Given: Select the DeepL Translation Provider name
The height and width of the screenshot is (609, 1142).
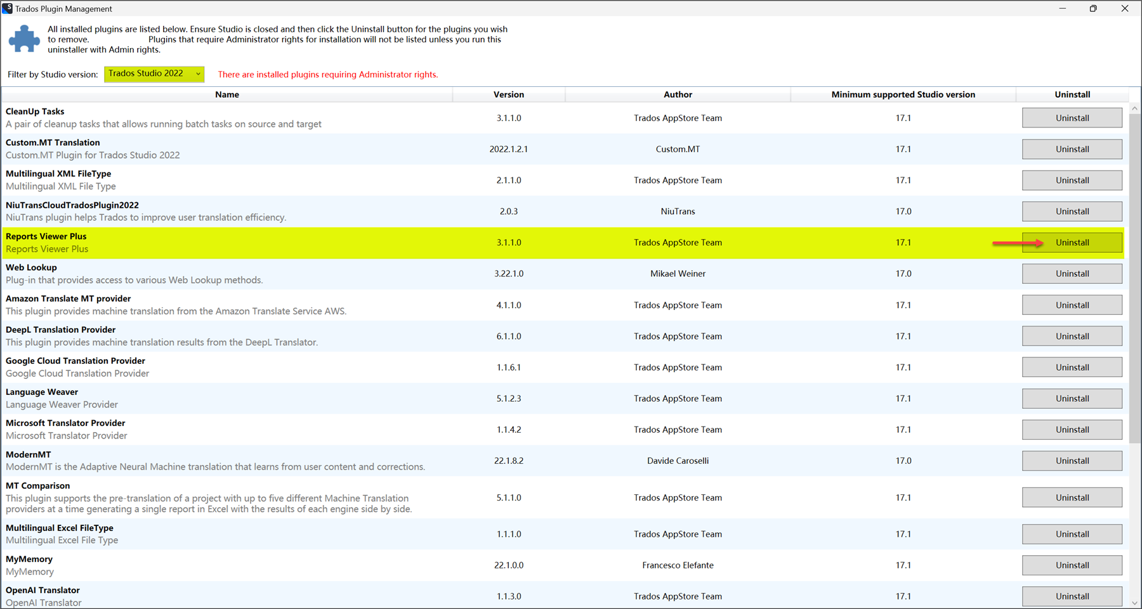Looking at the screenshot, I should coord(60,330).
